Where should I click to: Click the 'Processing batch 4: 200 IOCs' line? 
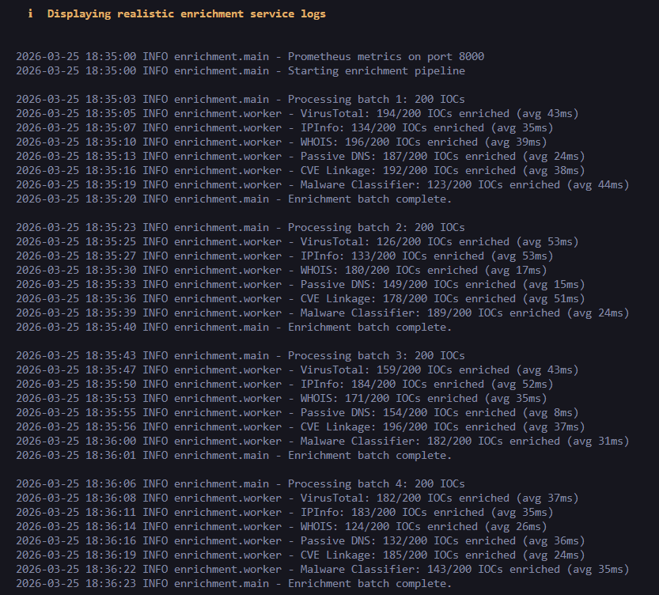click(240, 483)
